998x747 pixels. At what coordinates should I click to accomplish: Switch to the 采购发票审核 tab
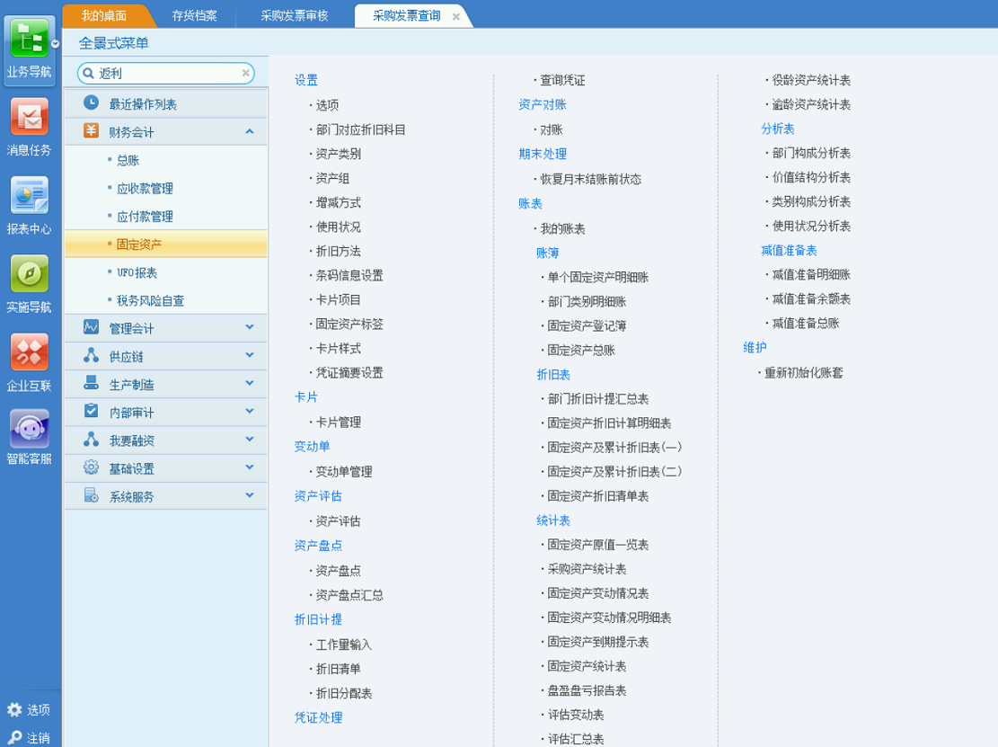tap(294, 16)
